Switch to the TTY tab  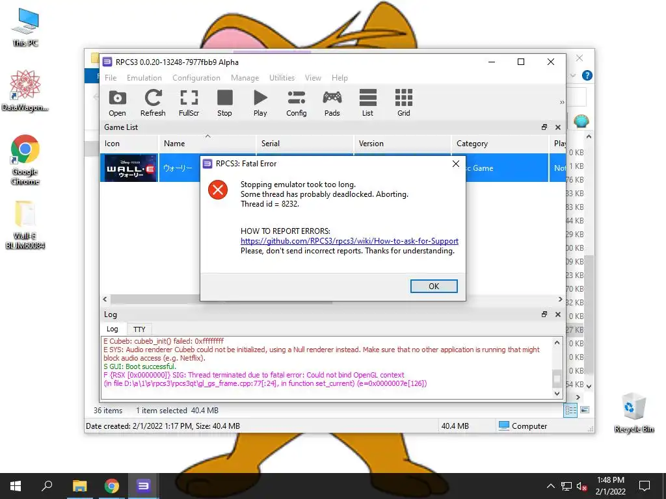[x=139, y=329]
